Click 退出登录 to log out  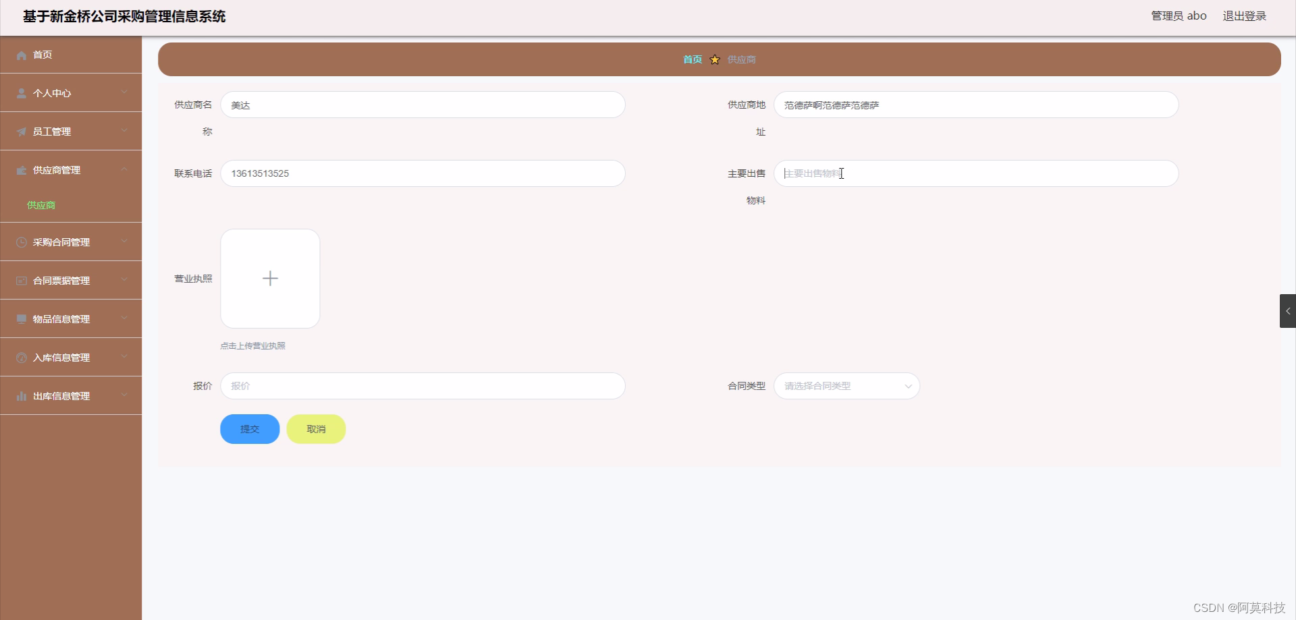1244,16
